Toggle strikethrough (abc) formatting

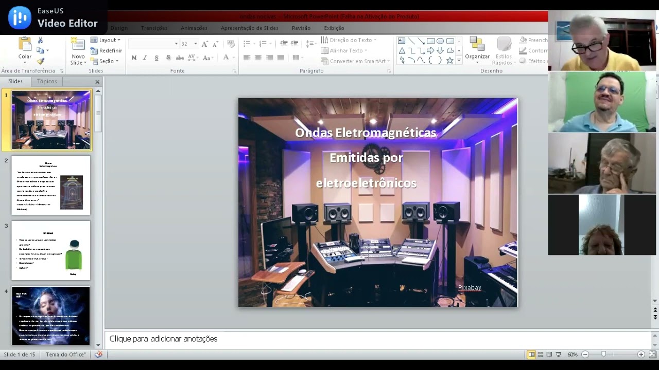[x=180, y=58]
